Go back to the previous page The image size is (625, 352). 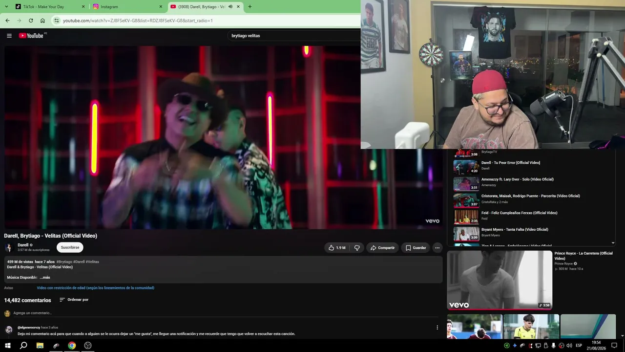[7, 21]
